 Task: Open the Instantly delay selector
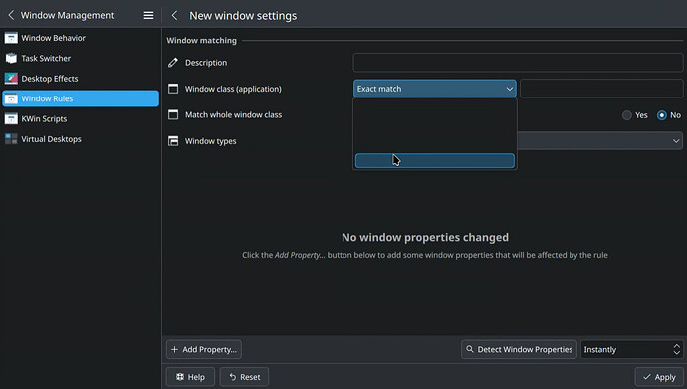click(631, 349)
